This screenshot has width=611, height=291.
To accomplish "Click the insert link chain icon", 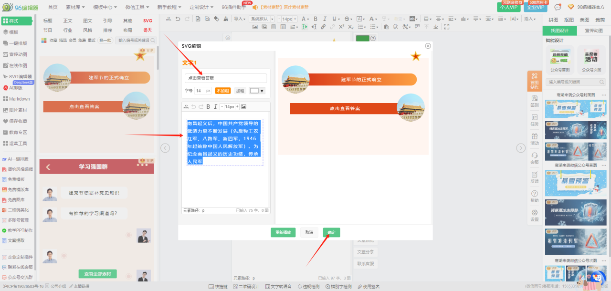I will click(x=324, y=27).
